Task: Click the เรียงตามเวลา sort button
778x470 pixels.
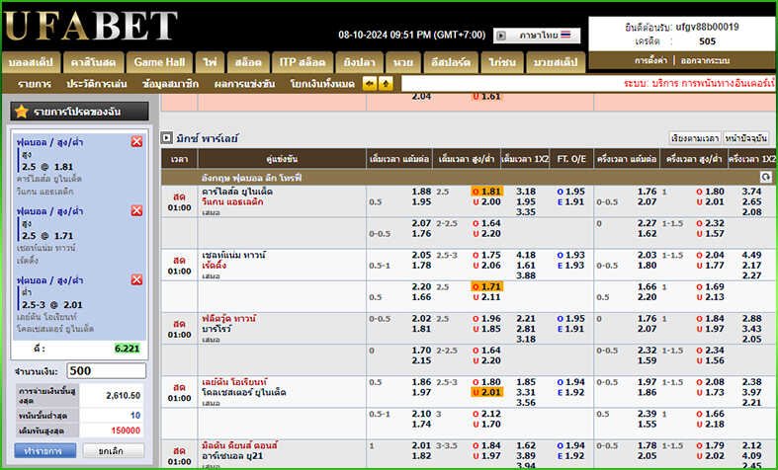Action: 694,138
